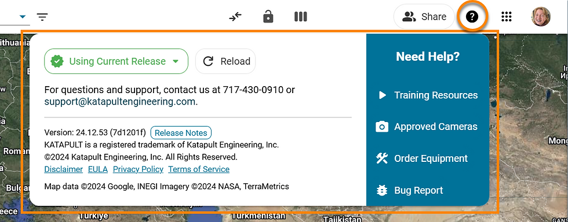Click the Order Equipment tools icon

click(382, 158)
